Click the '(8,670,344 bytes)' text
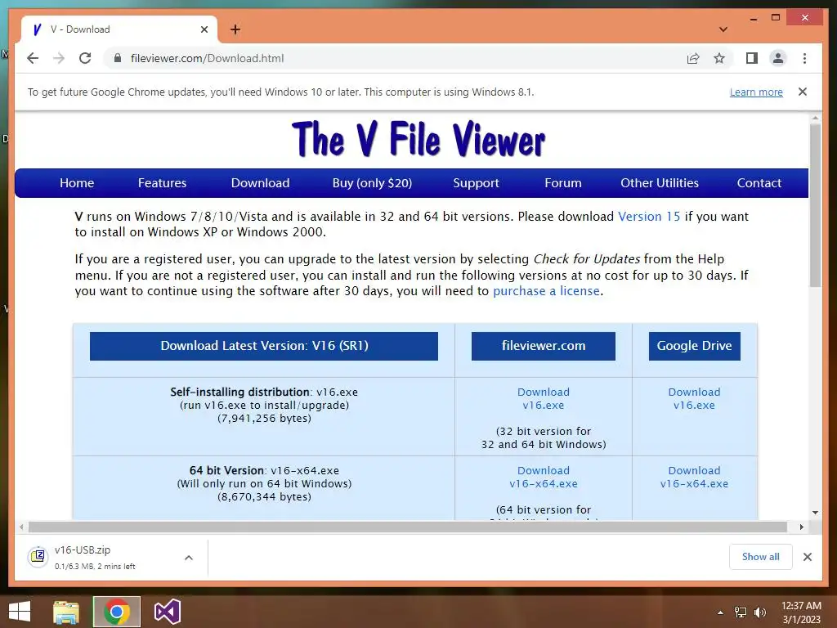Image resolution: width=837 pixels, height=628 pixels. pos(264,496)
